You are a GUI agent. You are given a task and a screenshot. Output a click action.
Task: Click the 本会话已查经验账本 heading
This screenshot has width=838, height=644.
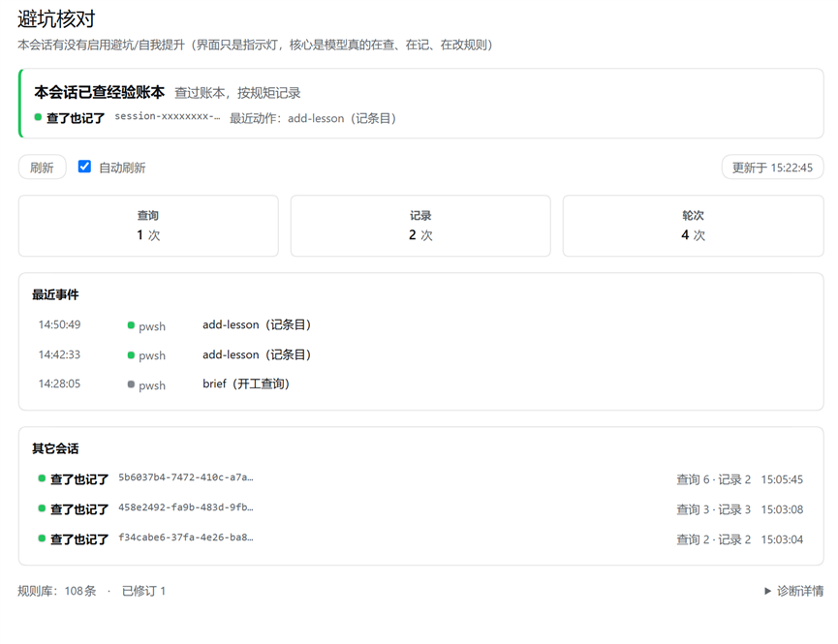(100, 92)
